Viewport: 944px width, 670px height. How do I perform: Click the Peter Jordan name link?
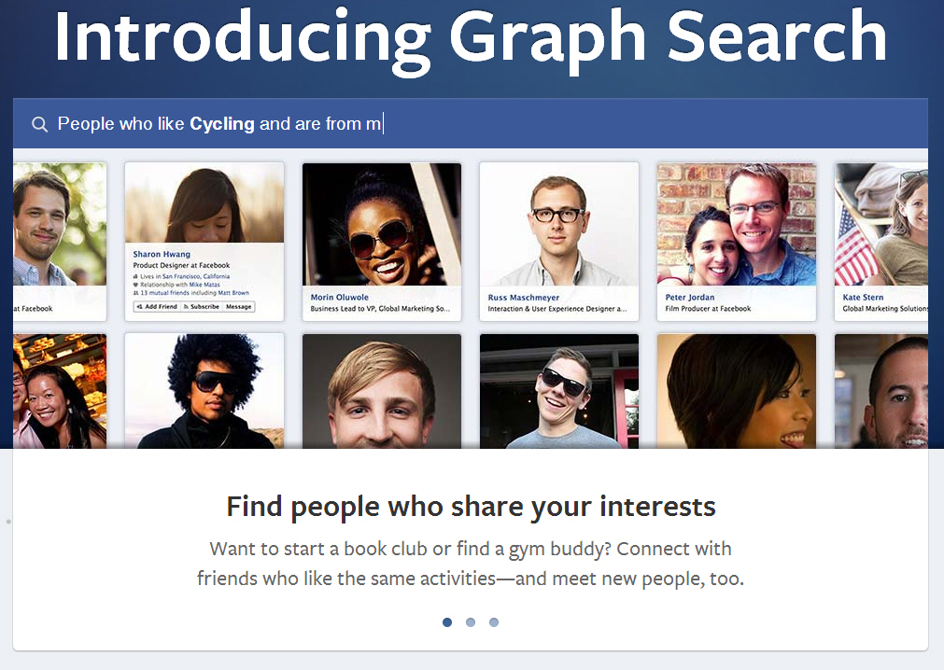(x=690, y=297)
